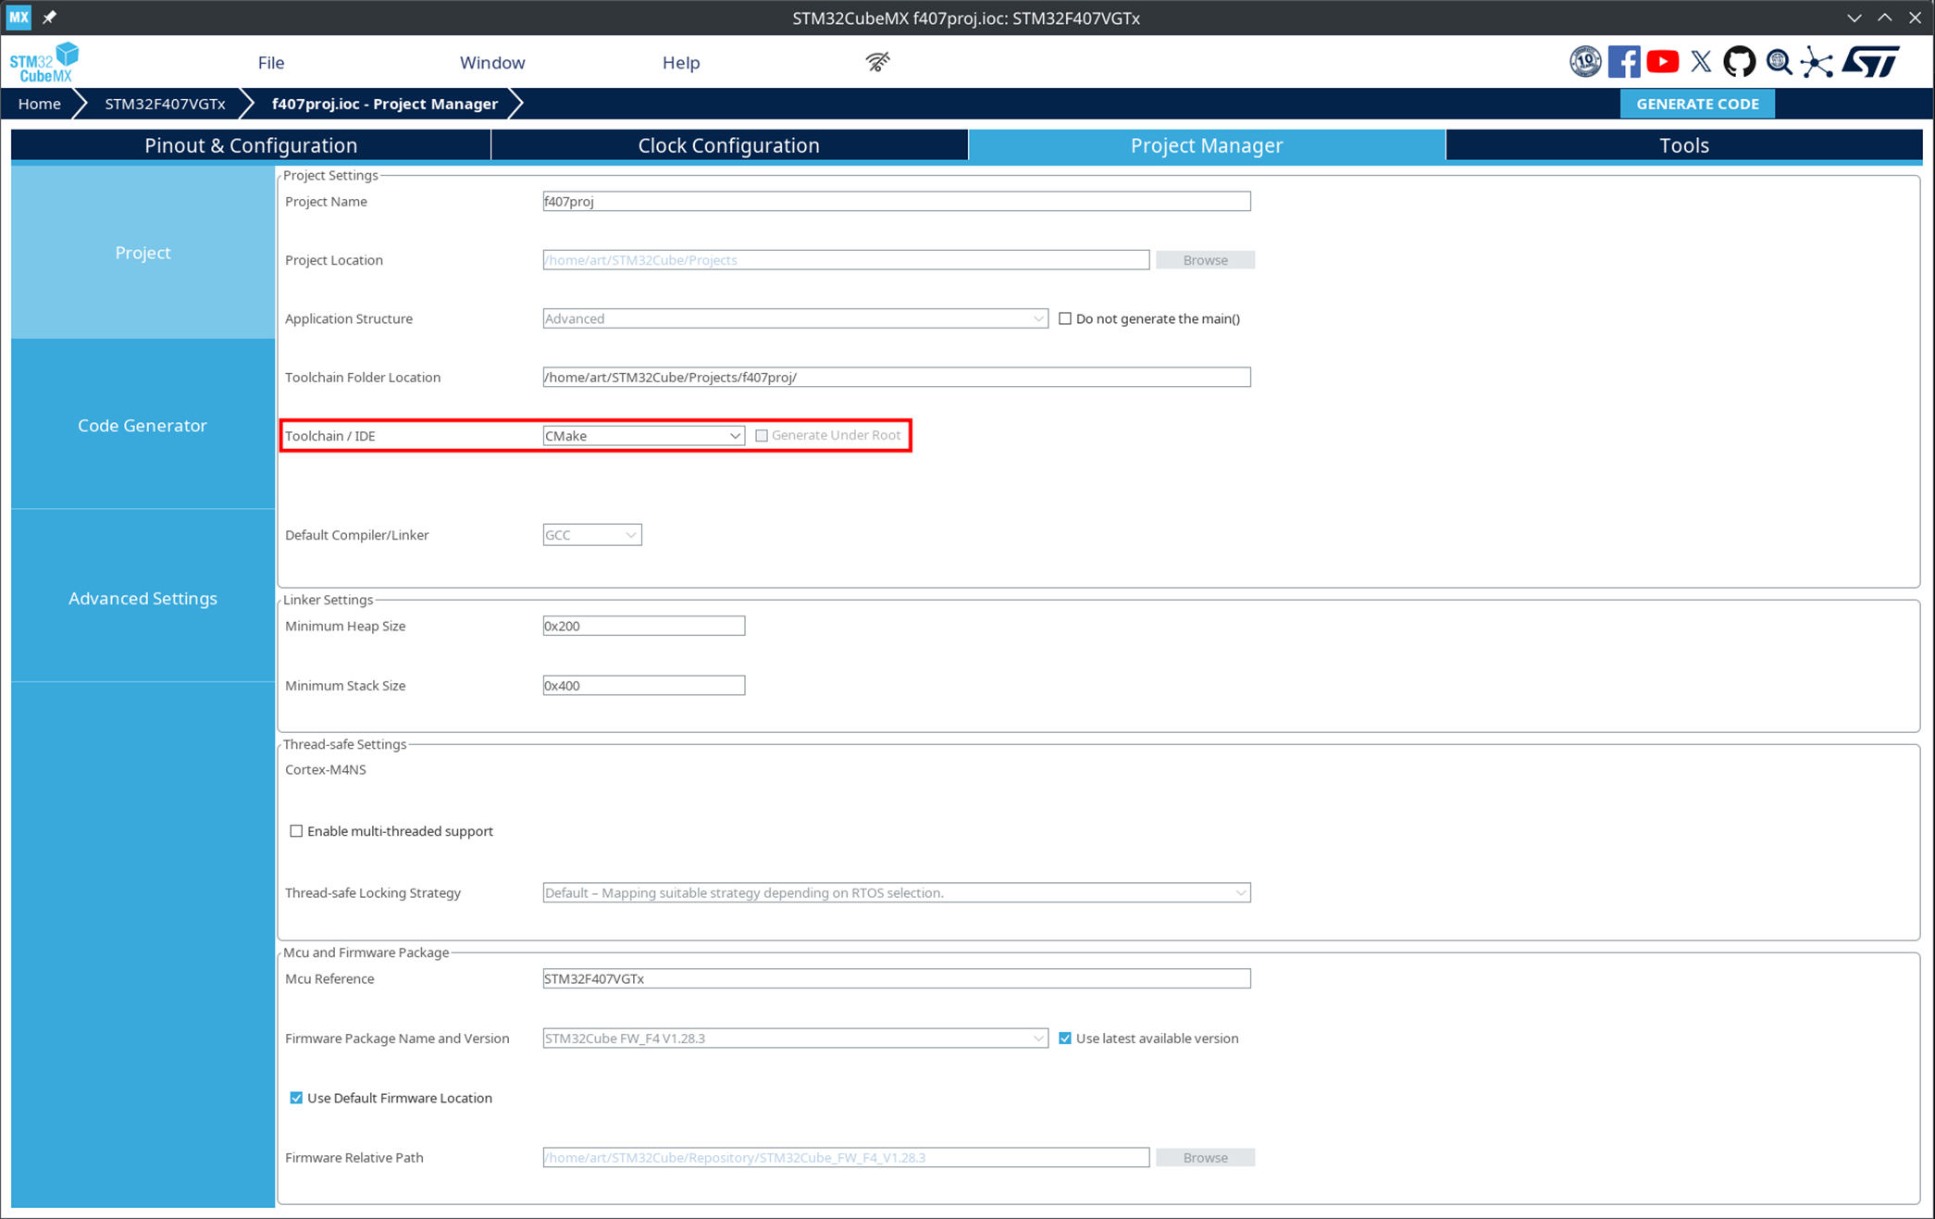The width and height of the screenshot is (1935, 1219).
Task: Open the File menu
Action: tap(270, 62)
